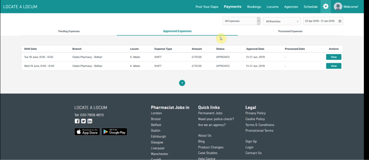
Task: Open the Belfast pharmacist jobs link
Action: 156,125
